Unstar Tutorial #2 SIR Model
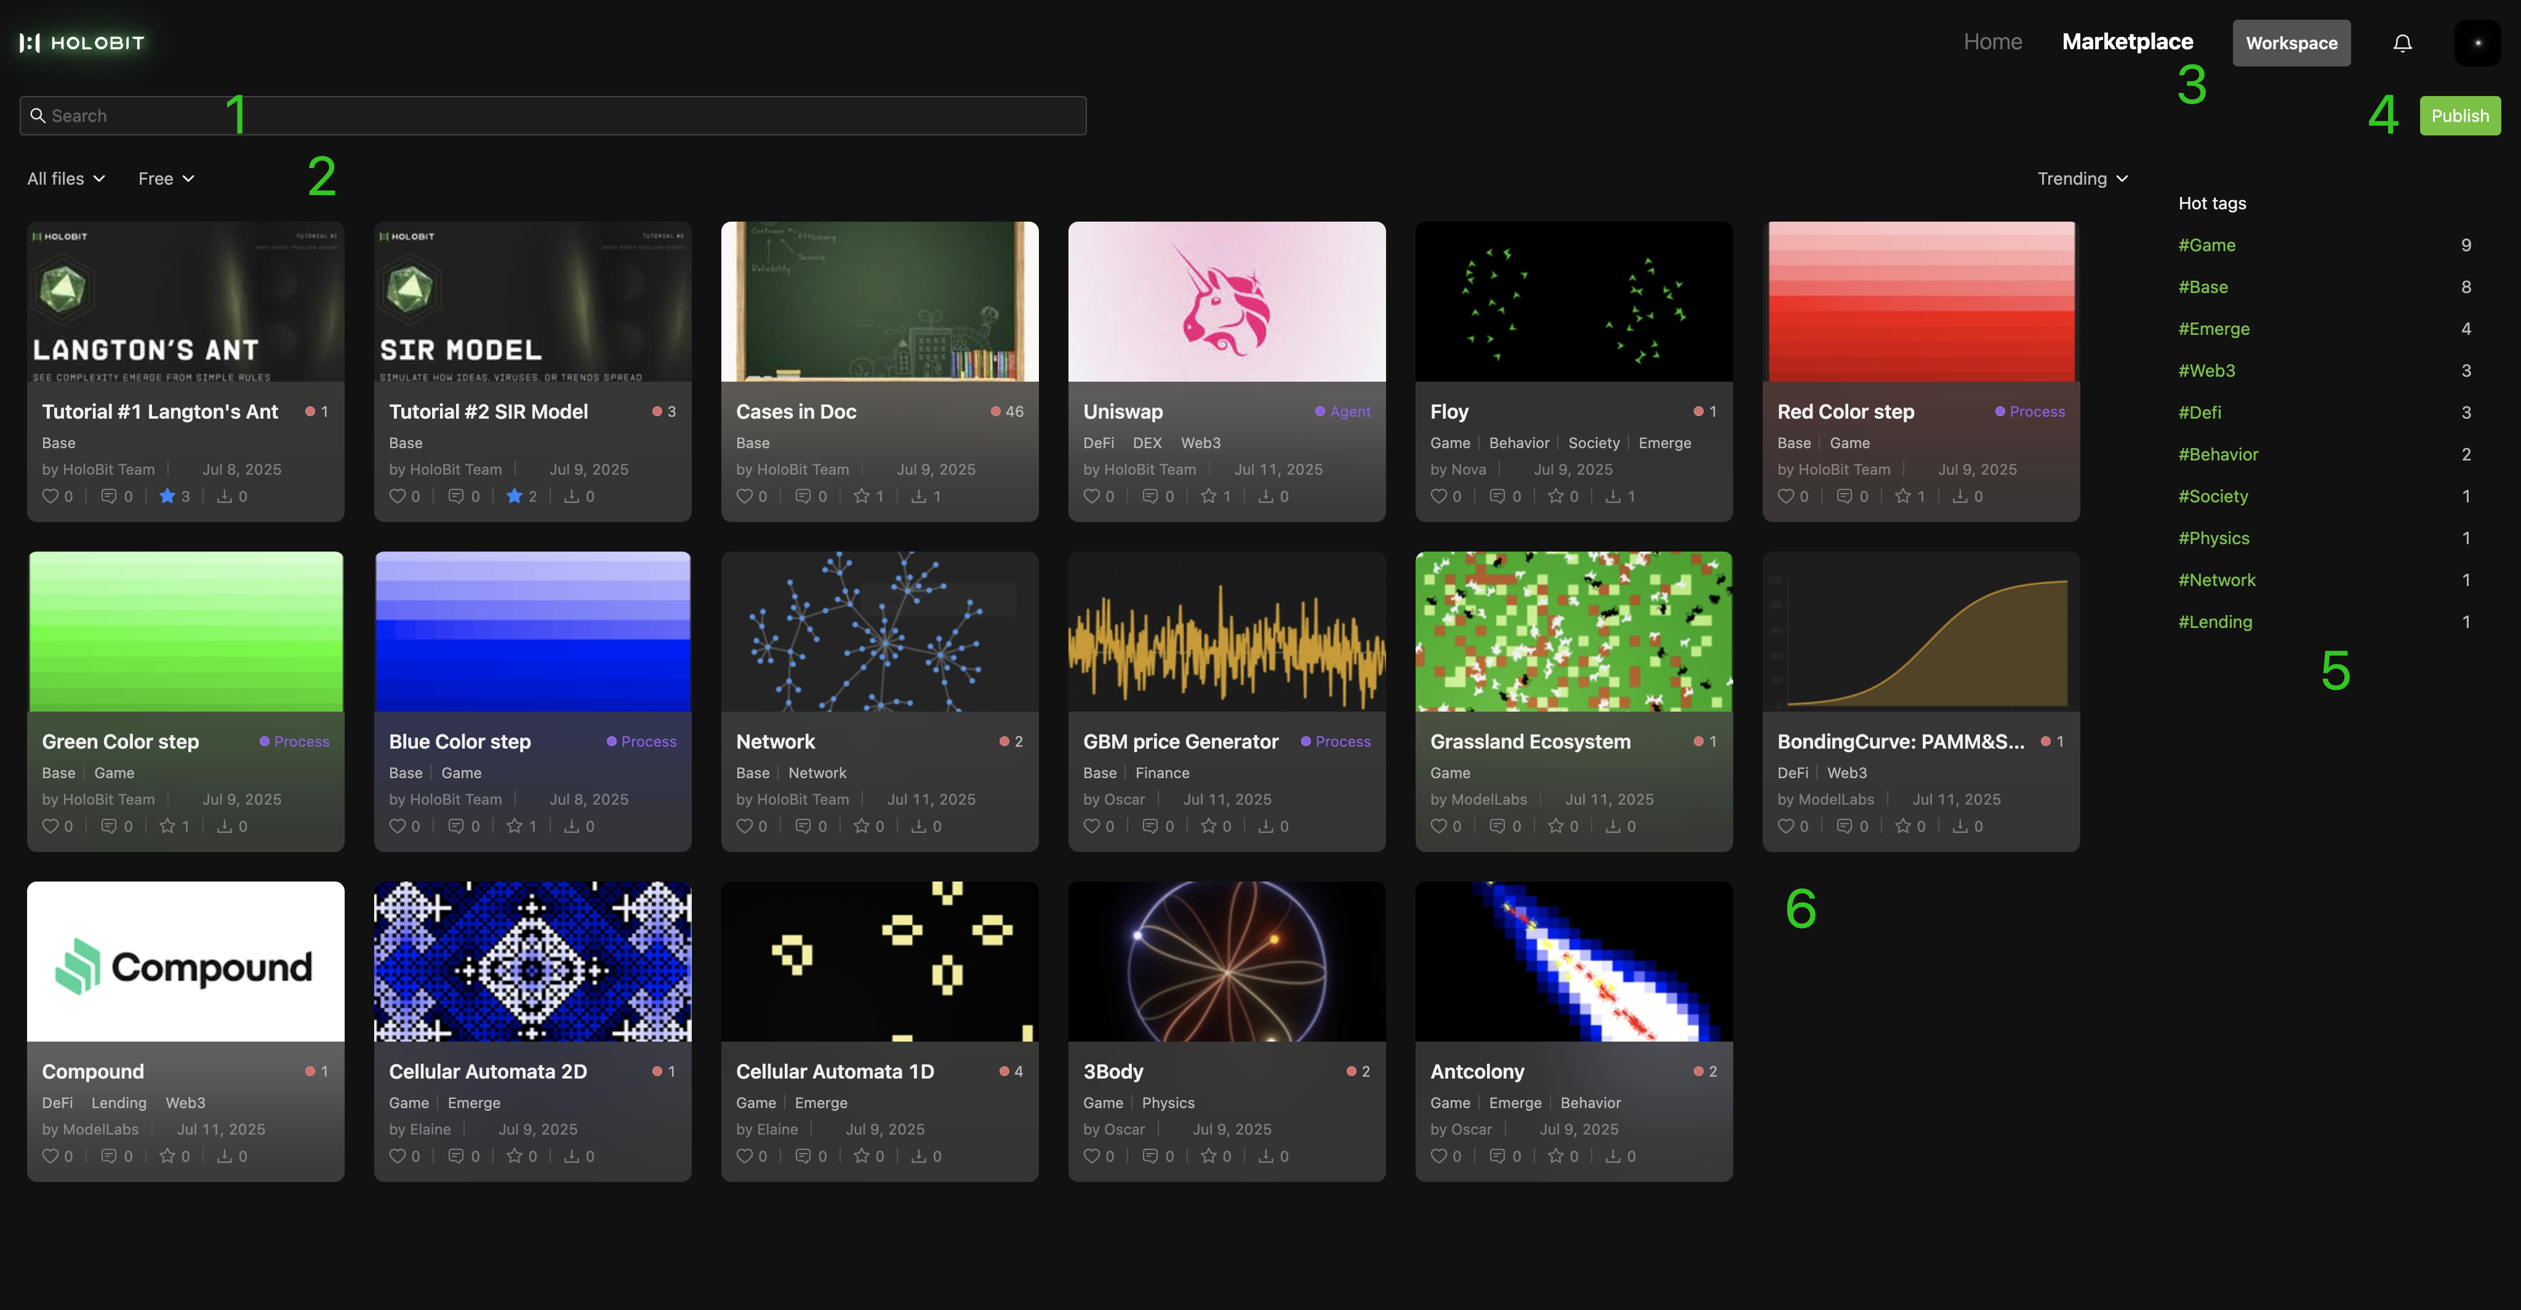The width and height of the screenshot is (2521, 1310). point(515,496)
